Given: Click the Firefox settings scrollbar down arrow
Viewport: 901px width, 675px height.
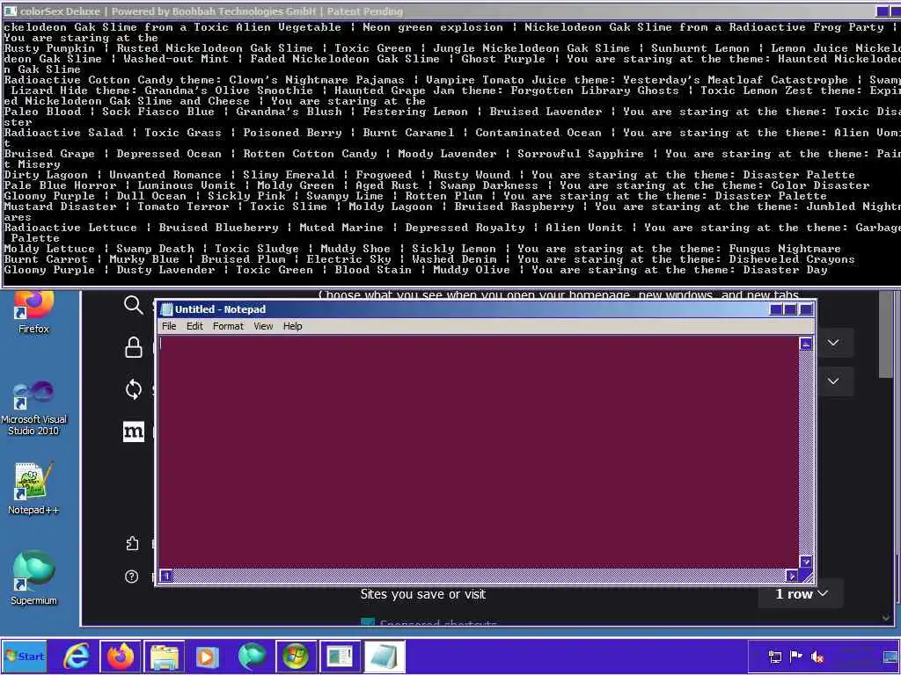Looking at the screenshot, I should [886, 618].
